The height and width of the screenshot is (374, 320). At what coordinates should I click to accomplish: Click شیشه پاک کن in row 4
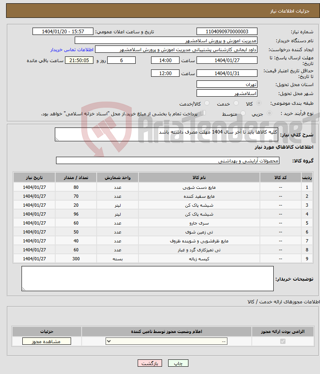[199, 214]
